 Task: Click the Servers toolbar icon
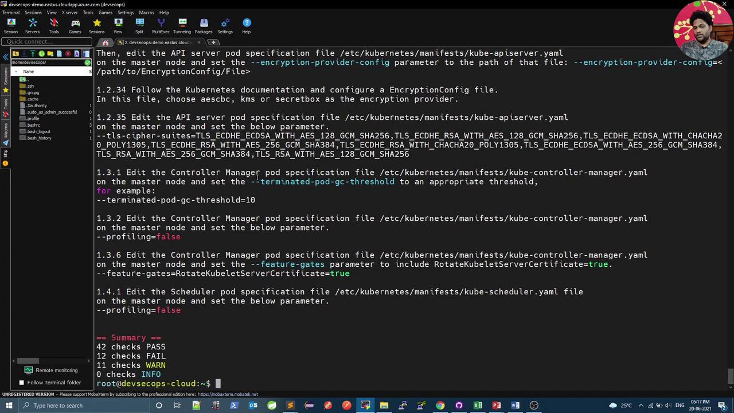(33, 25)
